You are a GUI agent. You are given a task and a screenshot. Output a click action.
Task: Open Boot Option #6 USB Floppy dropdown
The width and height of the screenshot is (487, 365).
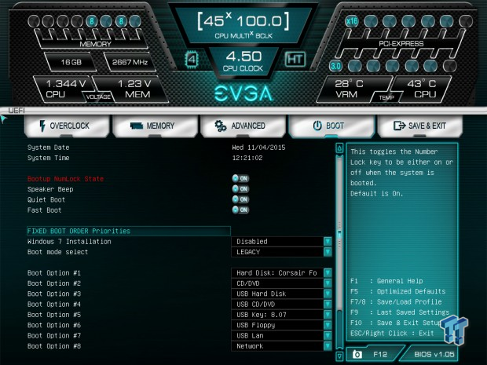click(x=281, y=325)
